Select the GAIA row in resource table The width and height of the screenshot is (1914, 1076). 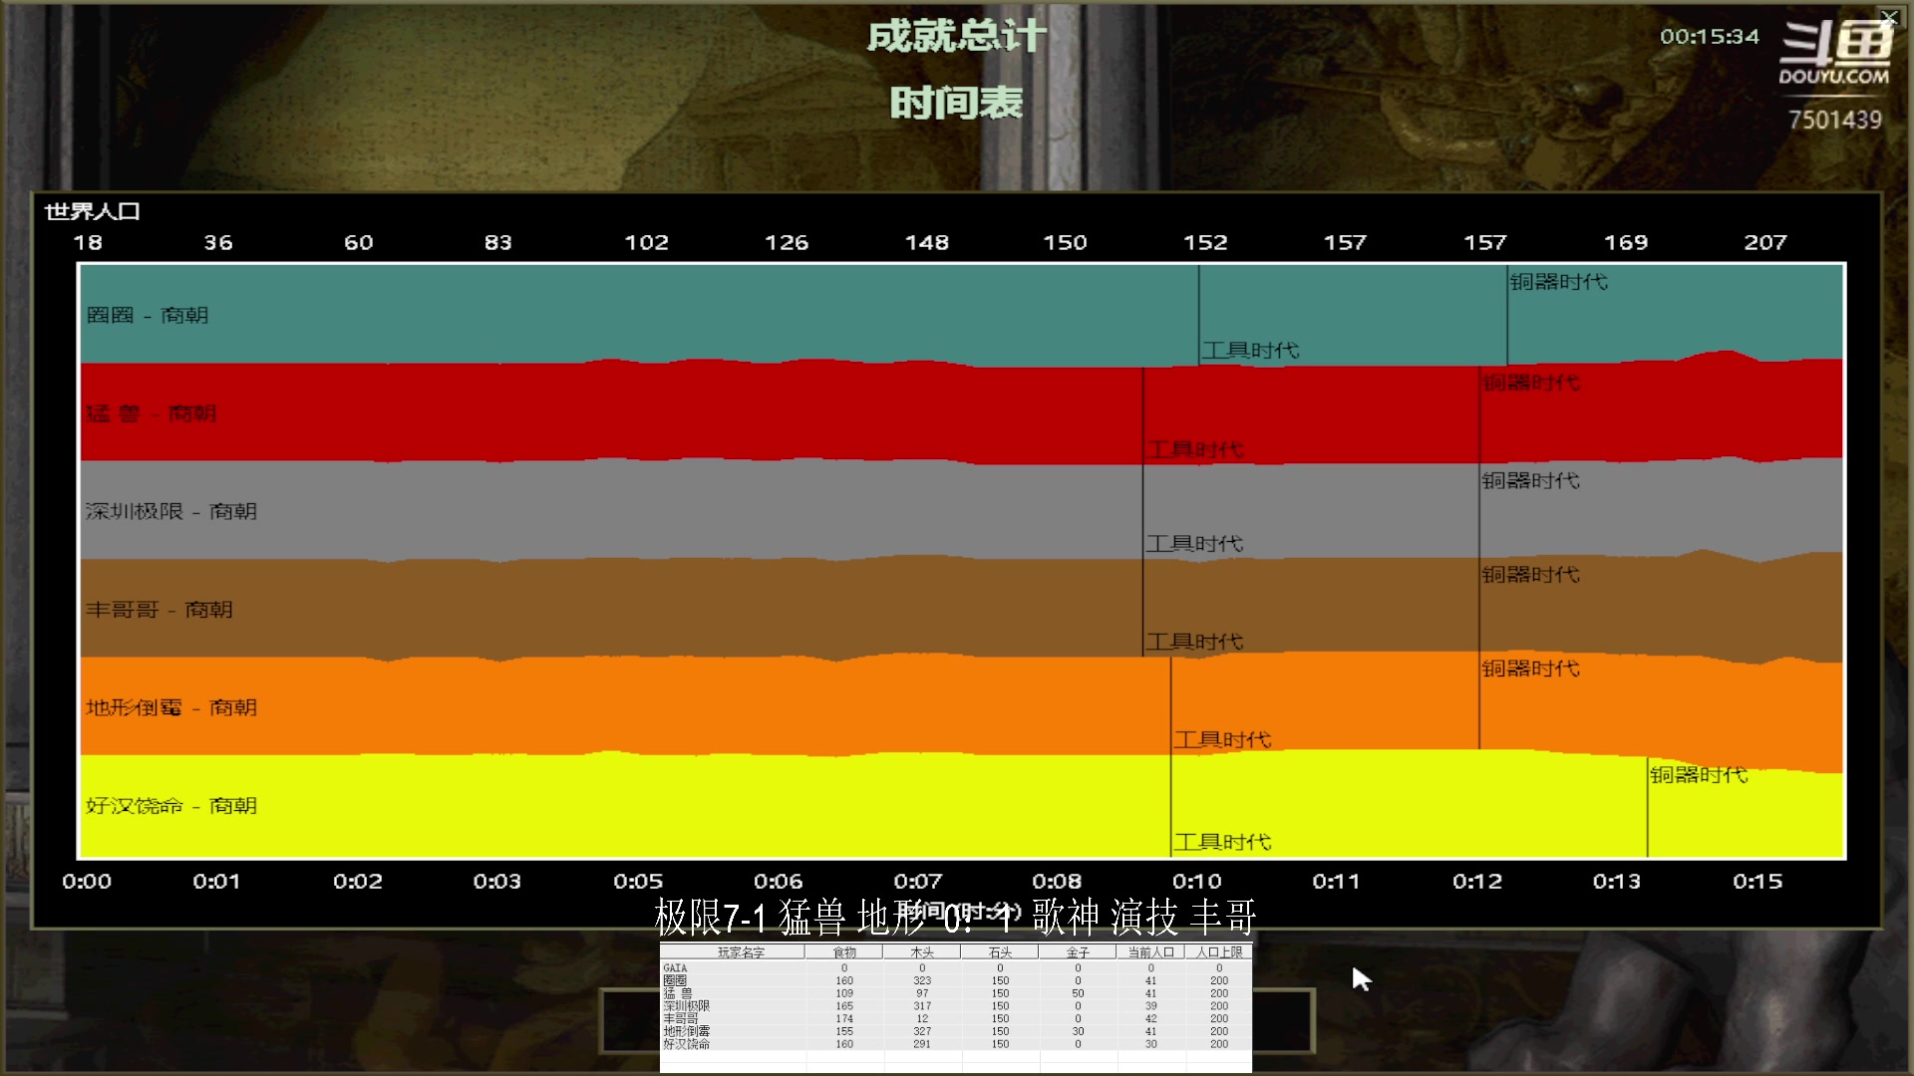(x=956, y=968)
